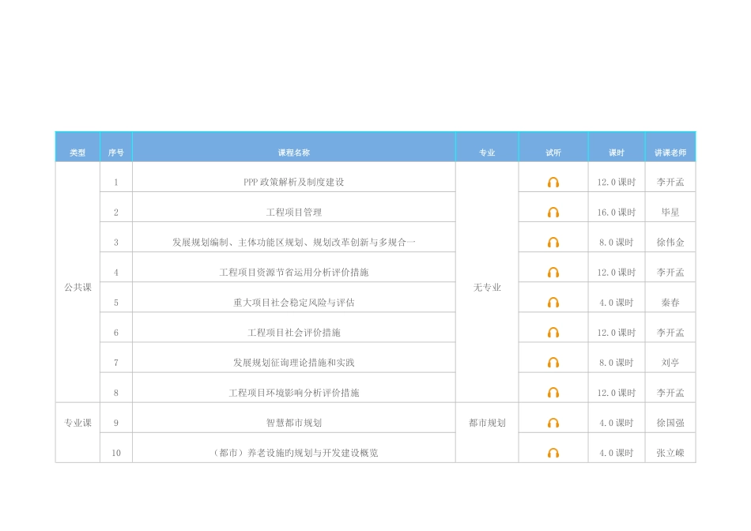Click teacher name 秦春
751x531 pixels.
coord(670,303)
